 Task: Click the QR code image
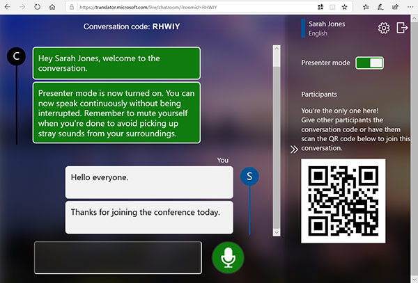point(343,200)
